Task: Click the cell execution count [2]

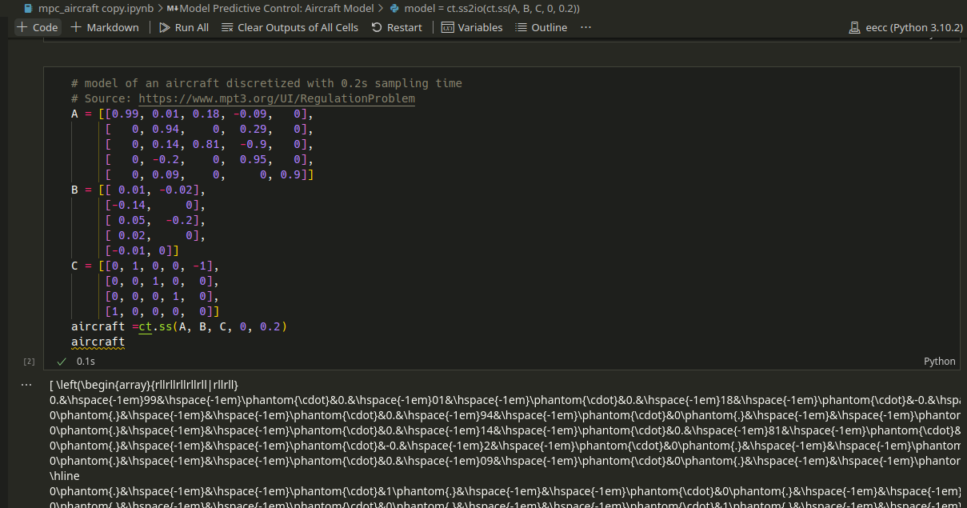Action: [x=29, y=362]
